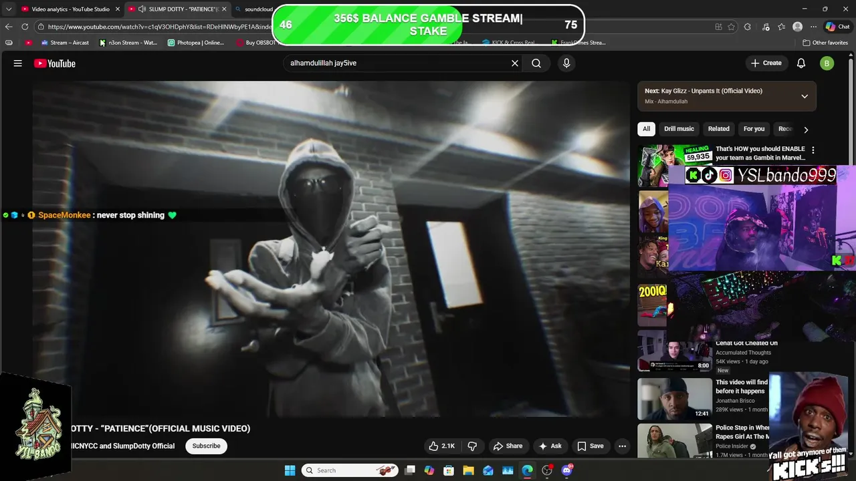Open Copilot app in the taskbar
The height and width of the screenshot is (481, 856).
[x=429, y=470]
